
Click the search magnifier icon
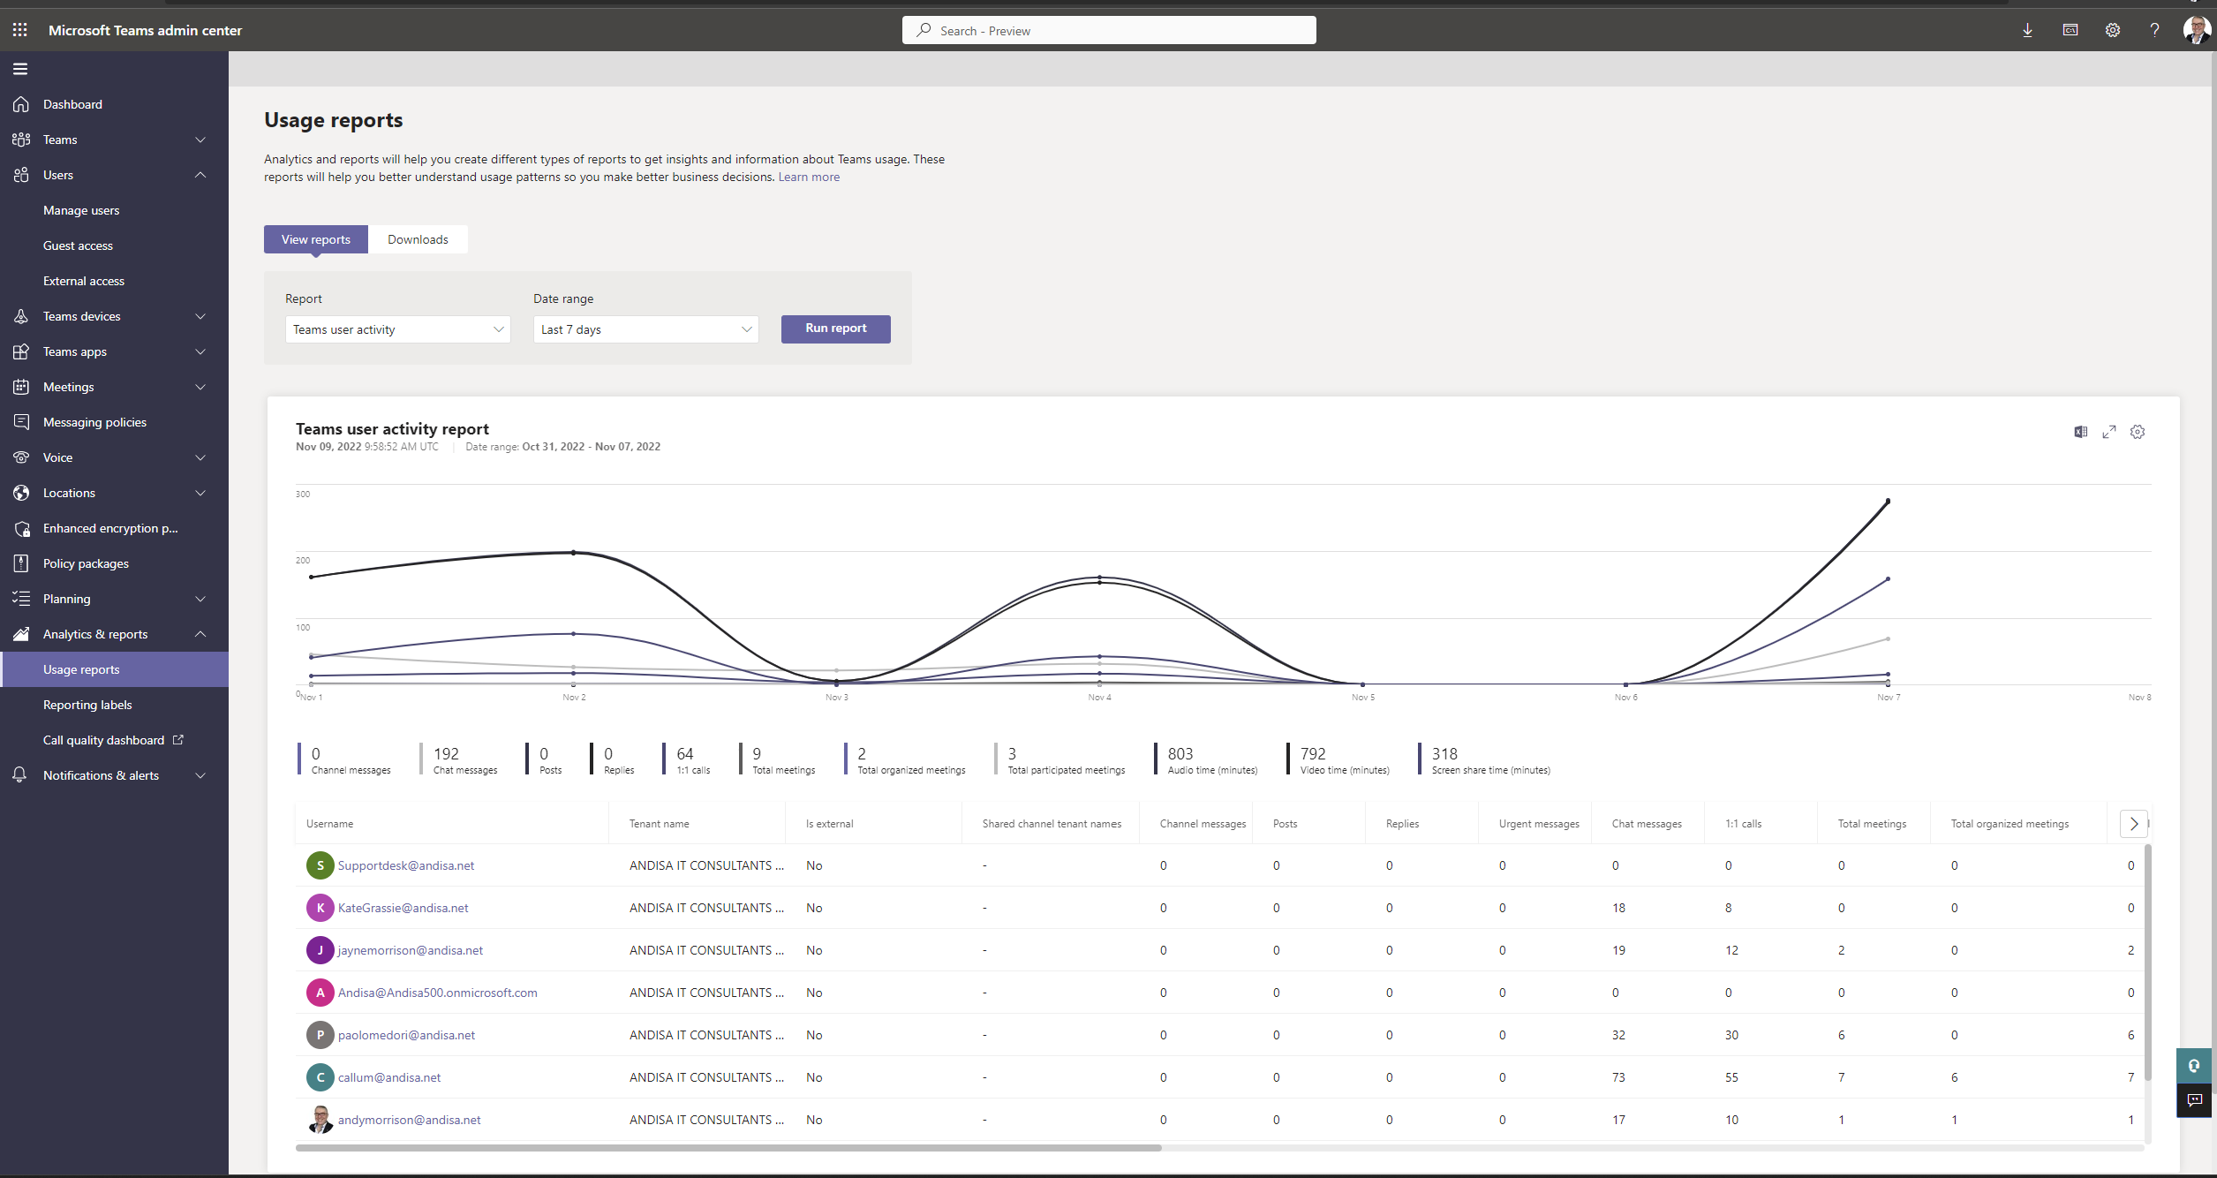[x=924, y=30]
